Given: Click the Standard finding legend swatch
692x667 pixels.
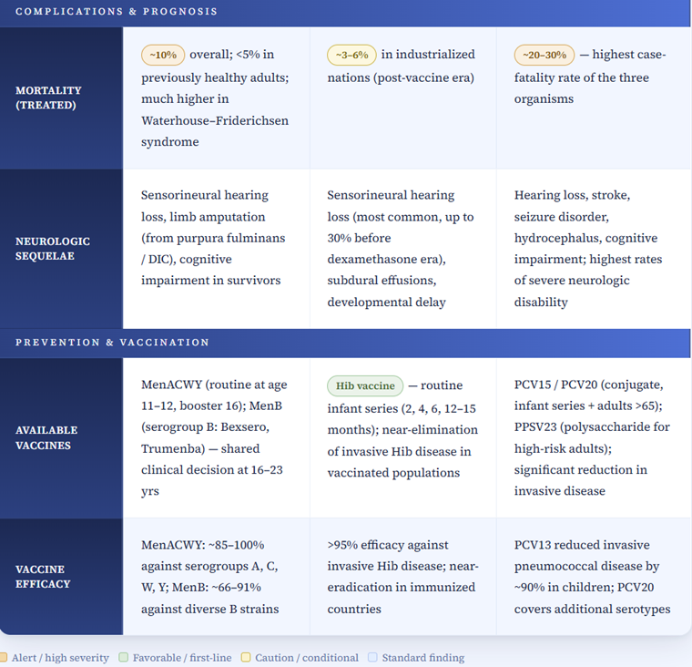Looking at the screenshot, I should (x=372, y=658).
